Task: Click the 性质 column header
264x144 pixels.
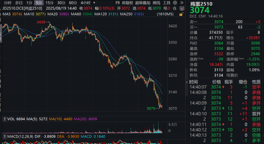Action: (x=256, y=82)
